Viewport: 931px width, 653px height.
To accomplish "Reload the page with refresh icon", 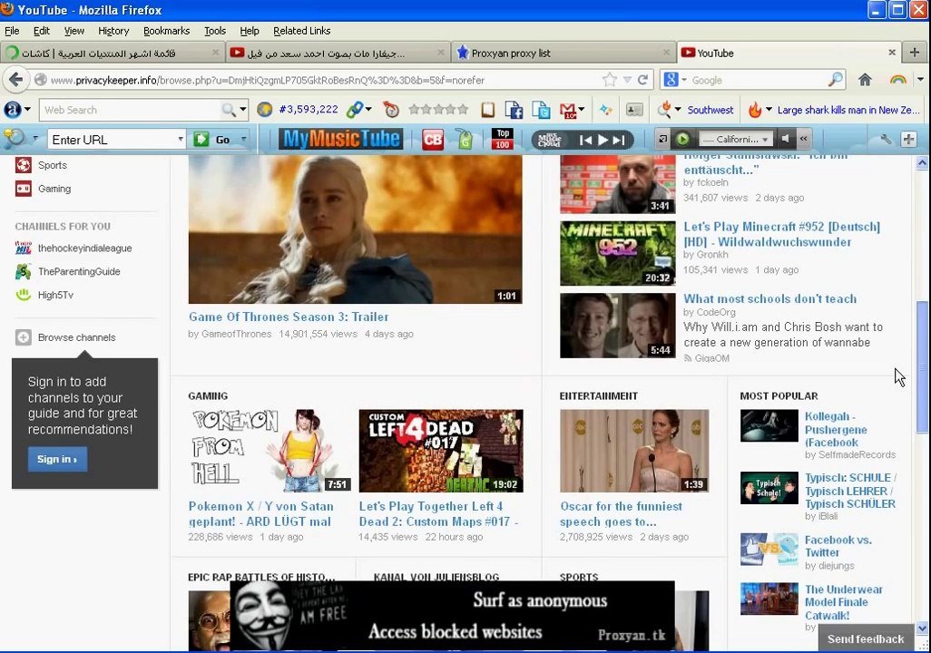I will [x=642, y=80].
